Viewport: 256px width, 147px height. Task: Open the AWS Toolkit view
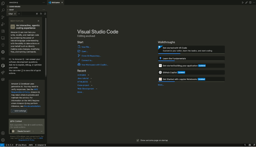[3, 58]
